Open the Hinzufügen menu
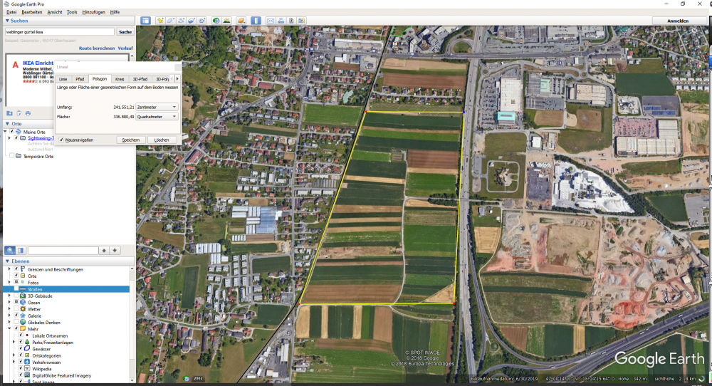 tap(93, 12)
